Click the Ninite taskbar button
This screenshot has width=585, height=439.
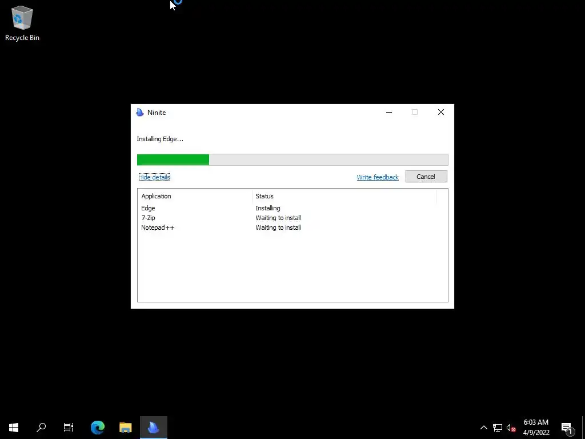click(x=154, y=428)
